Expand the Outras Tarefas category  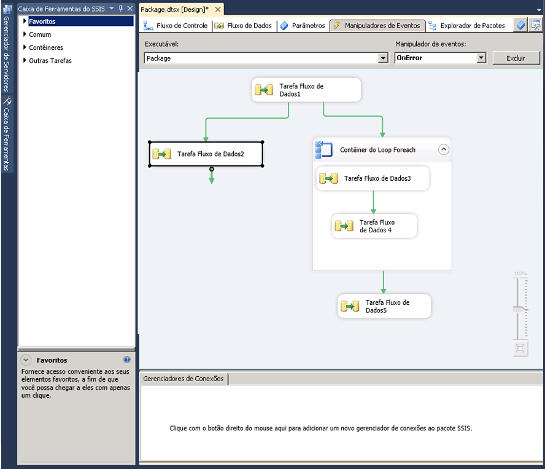(x=25, y=60)
